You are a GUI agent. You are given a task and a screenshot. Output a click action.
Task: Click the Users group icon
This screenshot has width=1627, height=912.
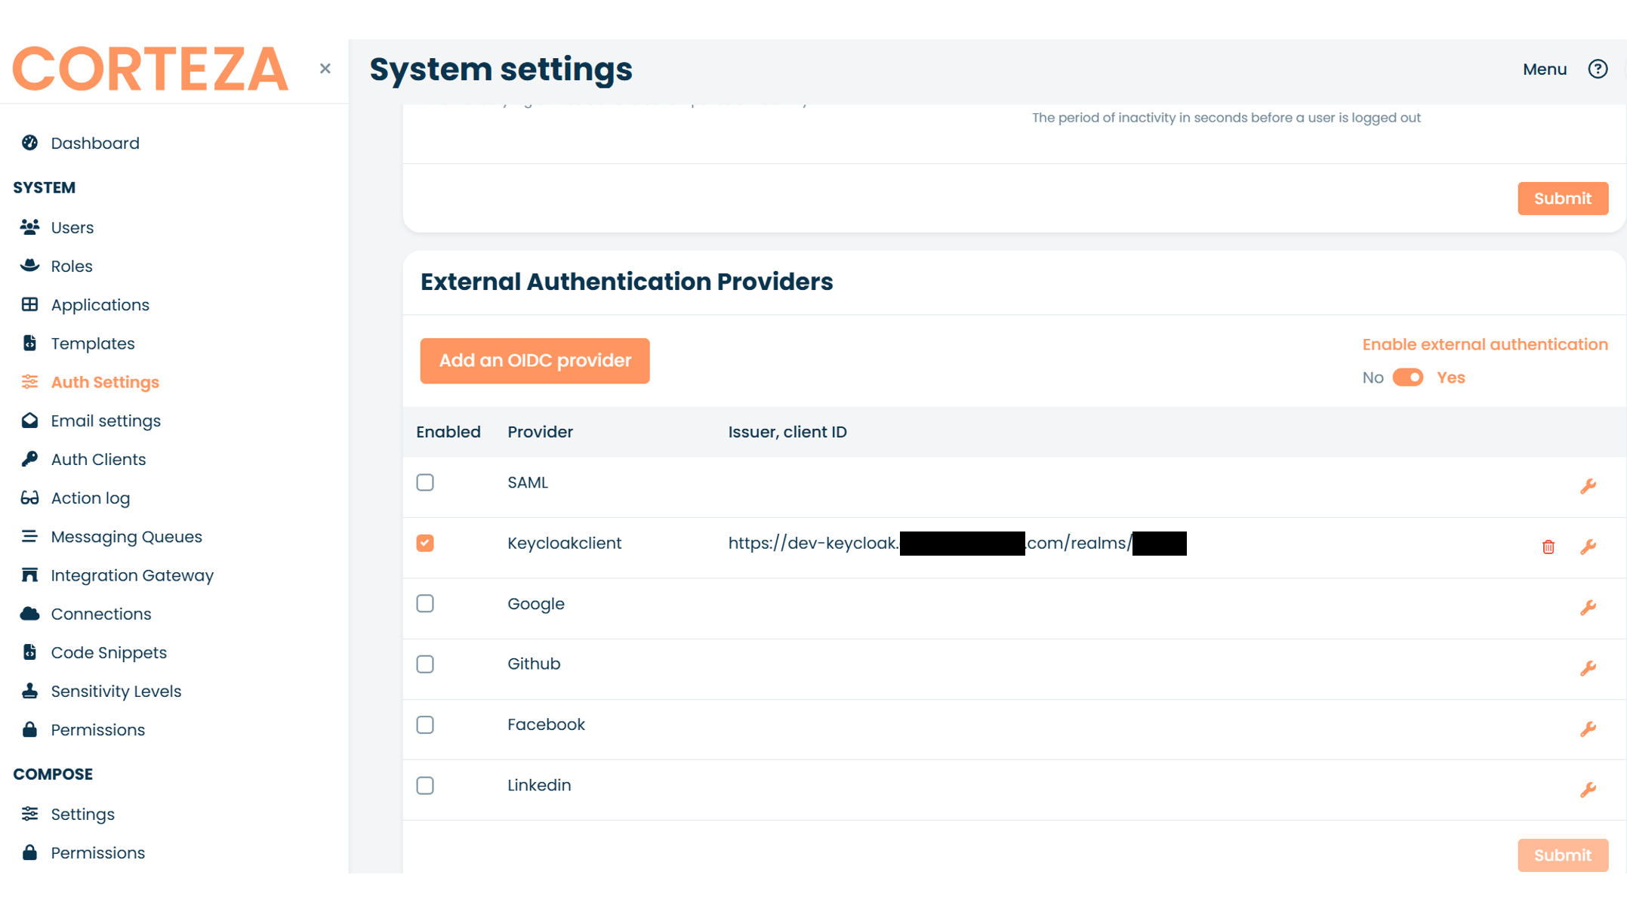29,226
